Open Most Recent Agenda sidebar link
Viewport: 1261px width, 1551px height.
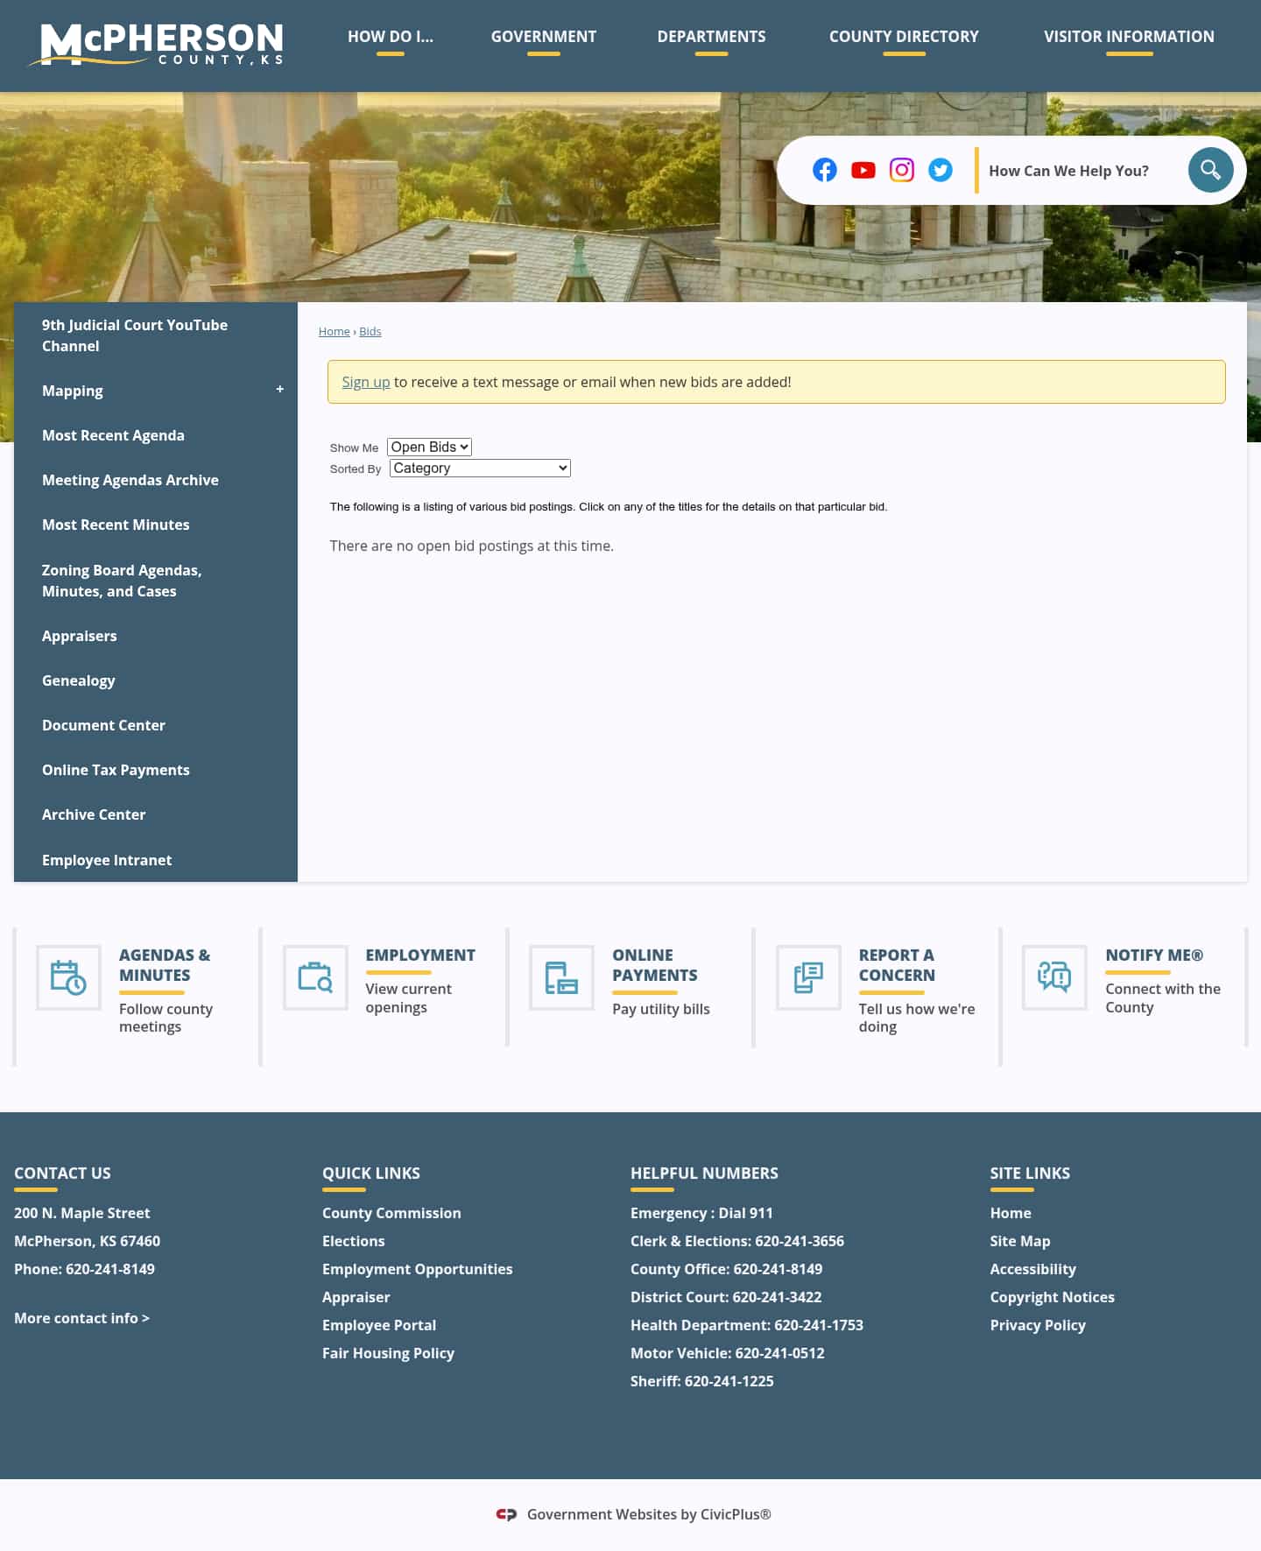click(156, 435)
